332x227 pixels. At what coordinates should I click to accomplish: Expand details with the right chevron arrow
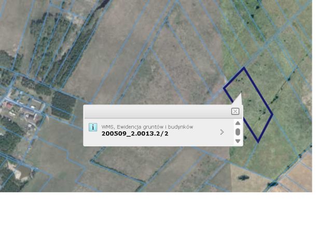pyautogui.click(x=222, y=132)
